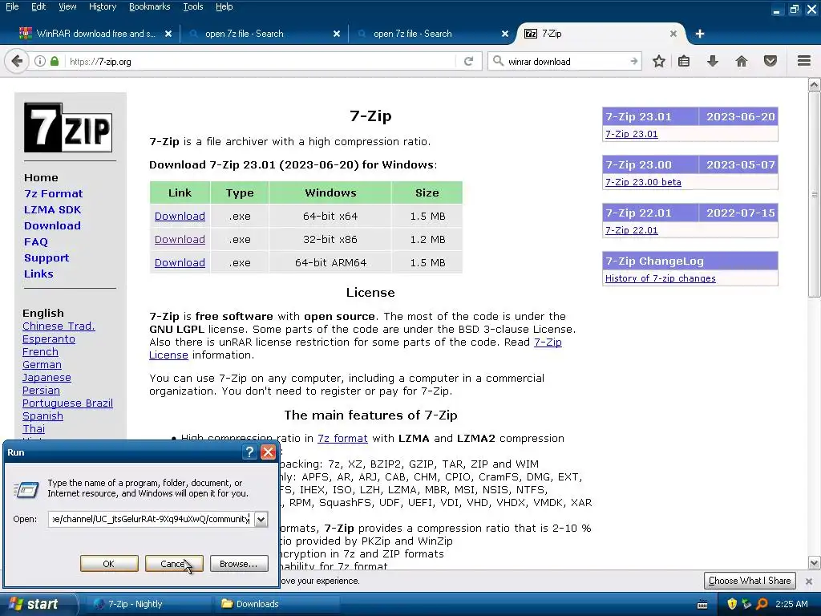Click the Pocket save icon

coord(770,61)
